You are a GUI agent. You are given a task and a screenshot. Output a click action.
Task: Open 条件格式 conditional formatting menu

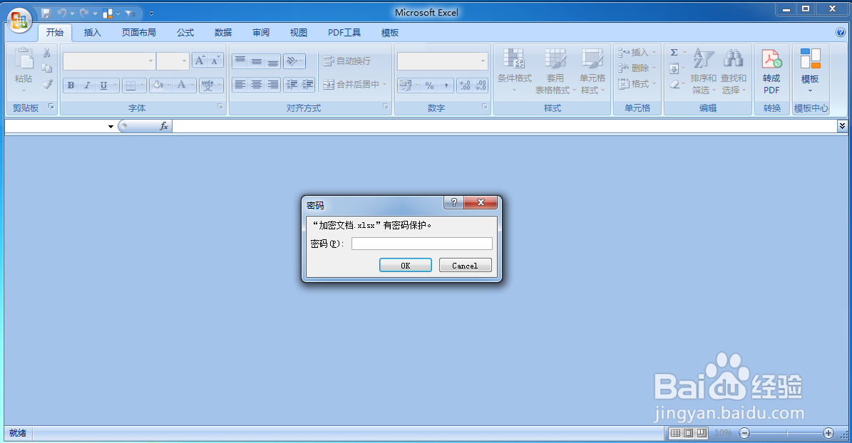pyautogui.click(x=514, y=71)
